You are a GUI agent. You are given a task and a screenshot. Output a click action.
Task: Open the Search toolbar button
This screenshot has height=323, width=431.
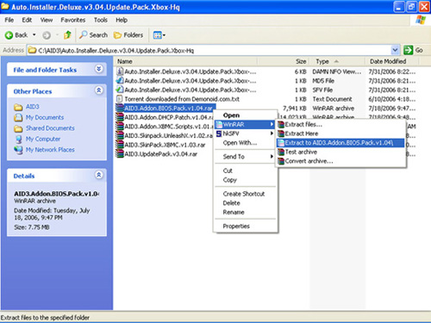pyautogui.click(x=93, y=35)
